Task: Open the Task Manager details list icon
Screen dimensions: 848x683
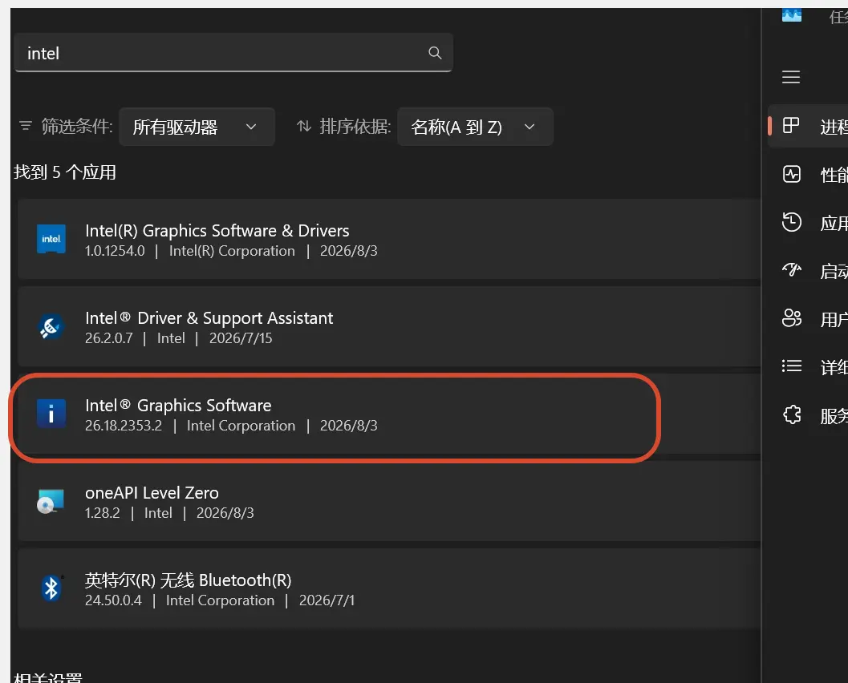Action: click(792, 366)
